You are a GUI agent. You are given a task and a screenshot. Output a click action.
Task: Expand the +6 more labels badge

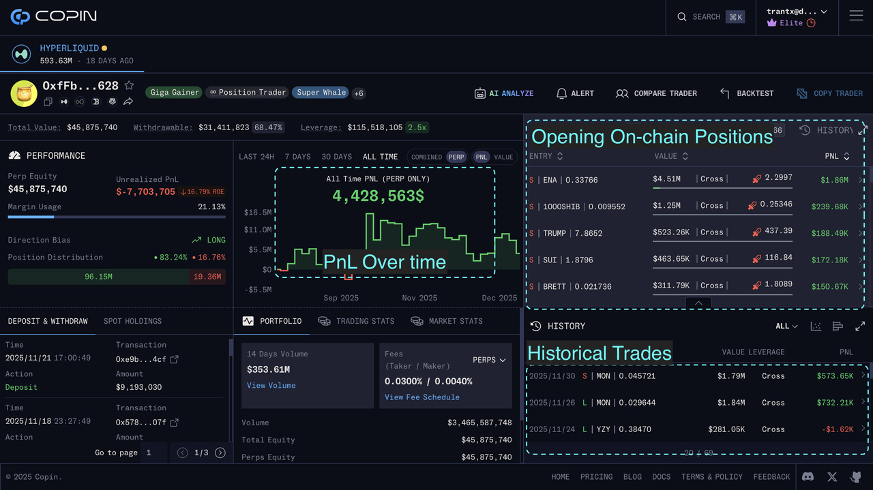tap(359, 93)
